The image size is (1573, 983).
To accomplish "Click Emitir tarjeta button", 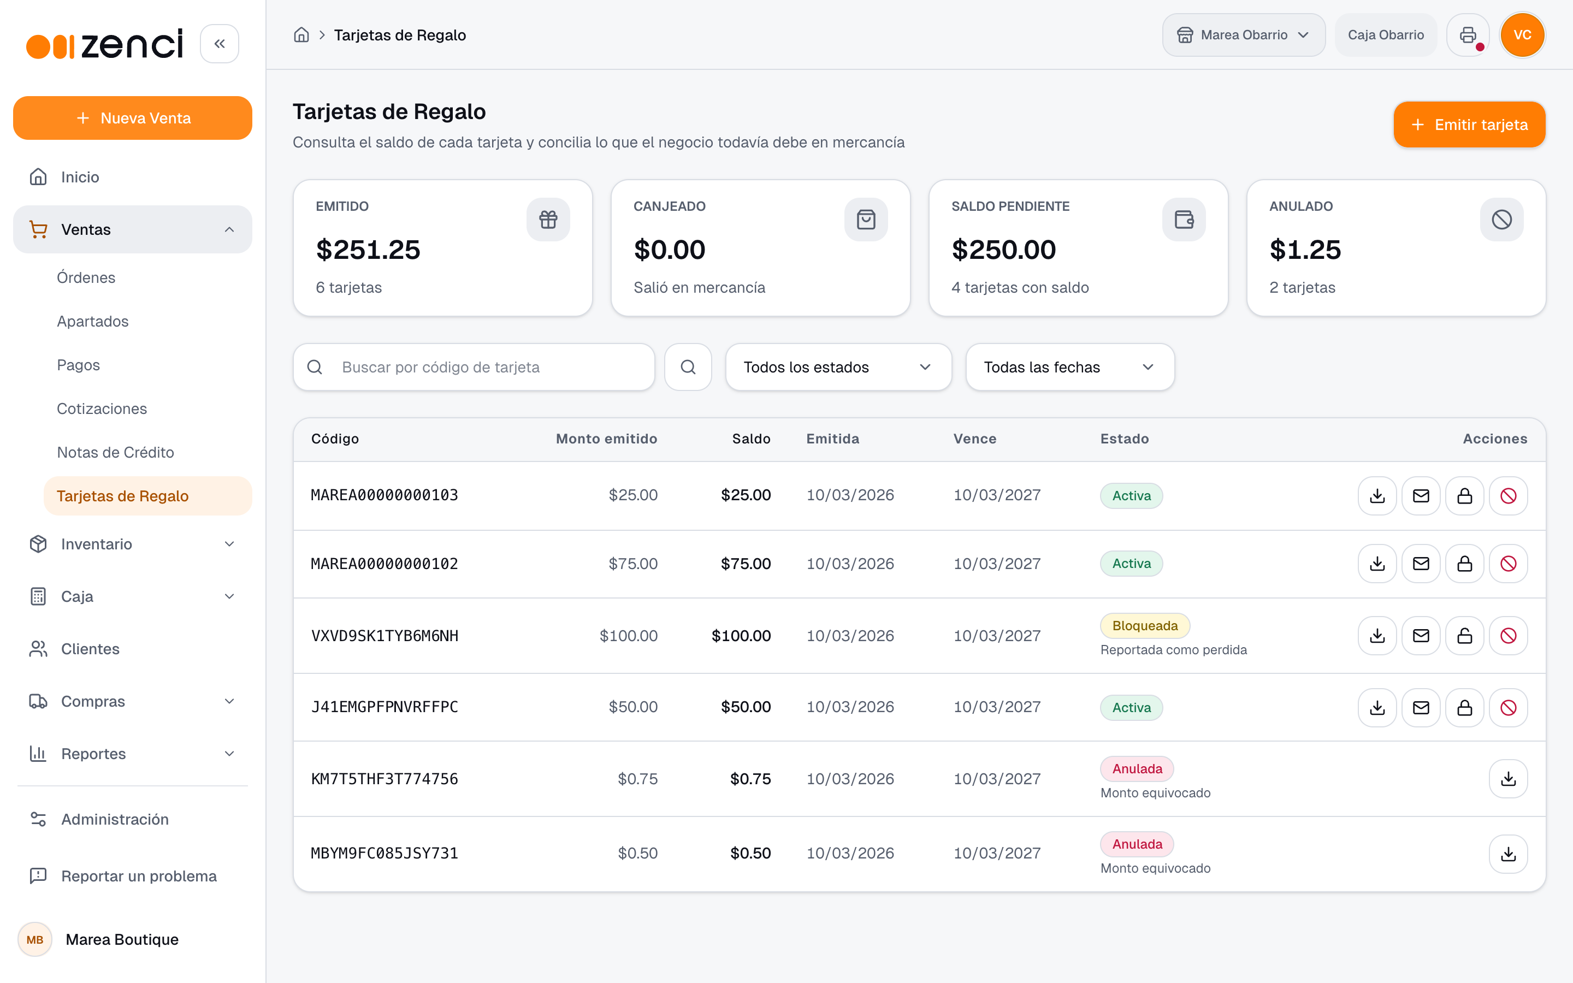I will coord(1469,125).
